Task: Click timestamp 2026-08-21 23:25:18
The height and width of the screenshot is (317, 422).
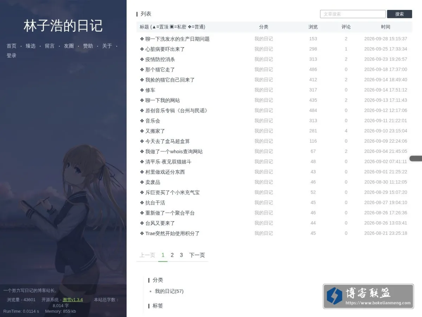Action: pos(385,233)
